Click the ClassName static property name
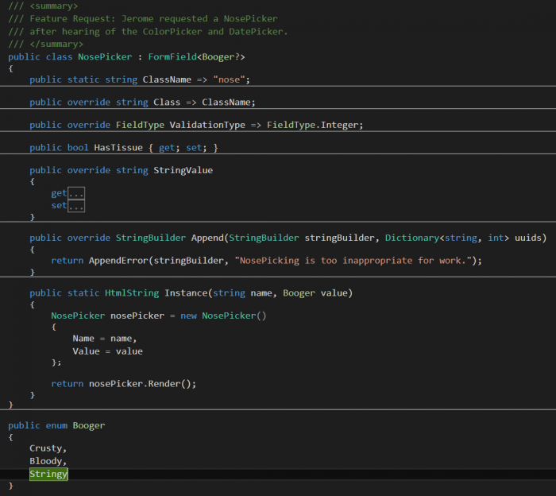This screenshot has height=496, width=556. [167, 79]
